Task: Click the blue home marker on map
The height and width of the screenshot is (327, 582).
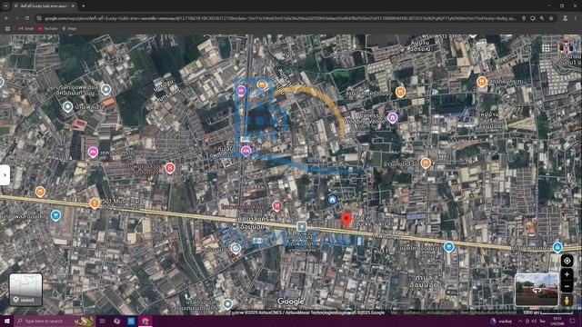Action: [332, 200]
